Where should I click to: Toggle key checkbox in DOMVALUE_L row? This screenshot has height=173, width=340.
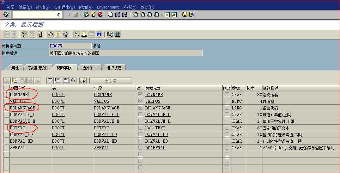pos(140,114)
